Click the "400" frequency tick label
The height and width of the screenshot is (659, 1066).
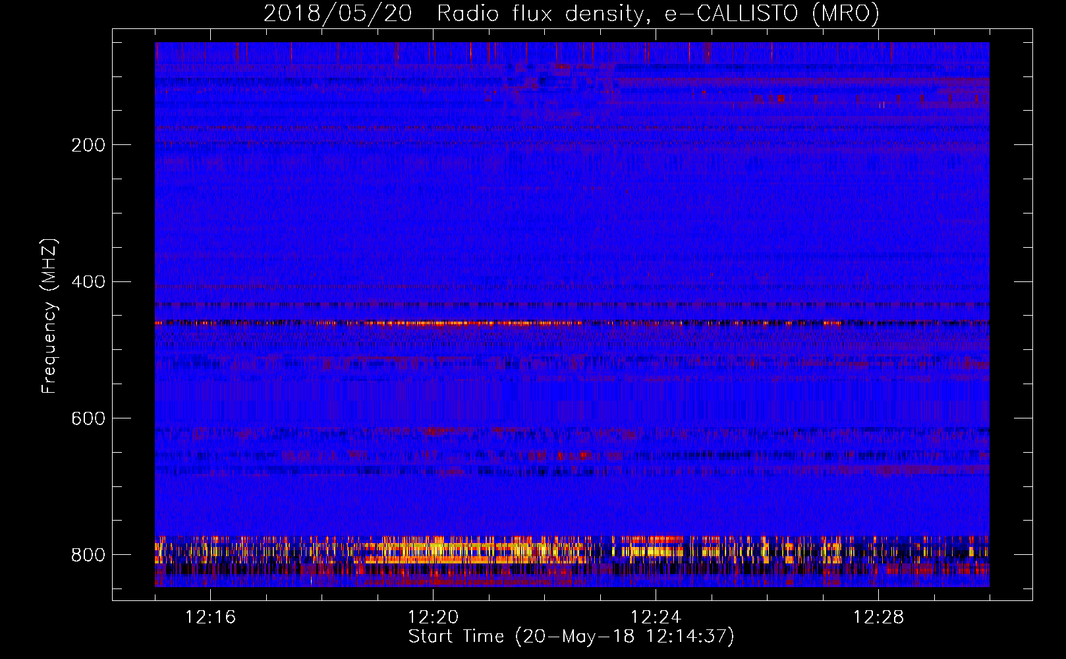coord(88,282)
